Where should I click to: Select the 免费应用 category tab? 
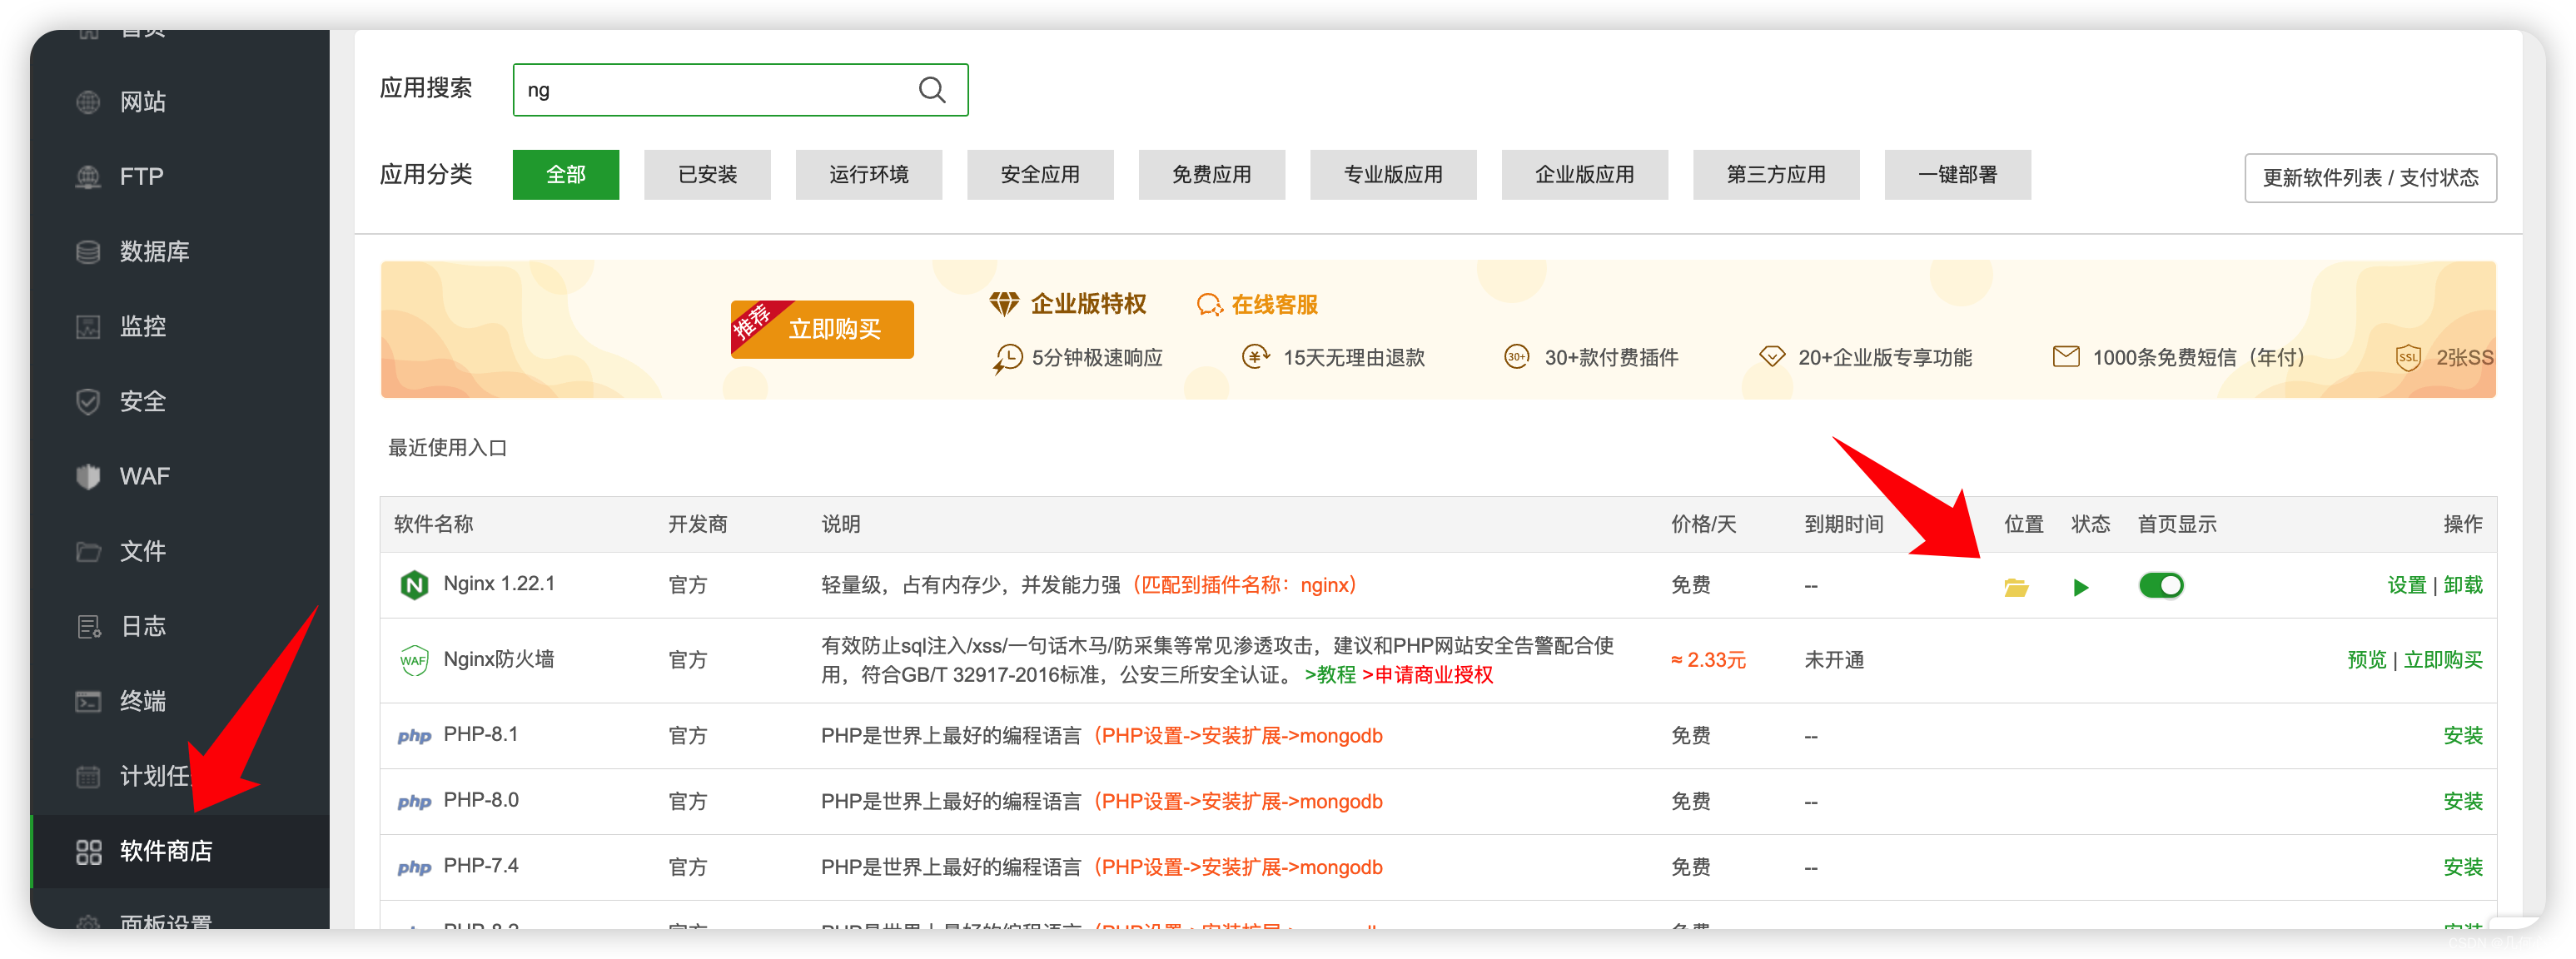click(x=1211, y=175)
